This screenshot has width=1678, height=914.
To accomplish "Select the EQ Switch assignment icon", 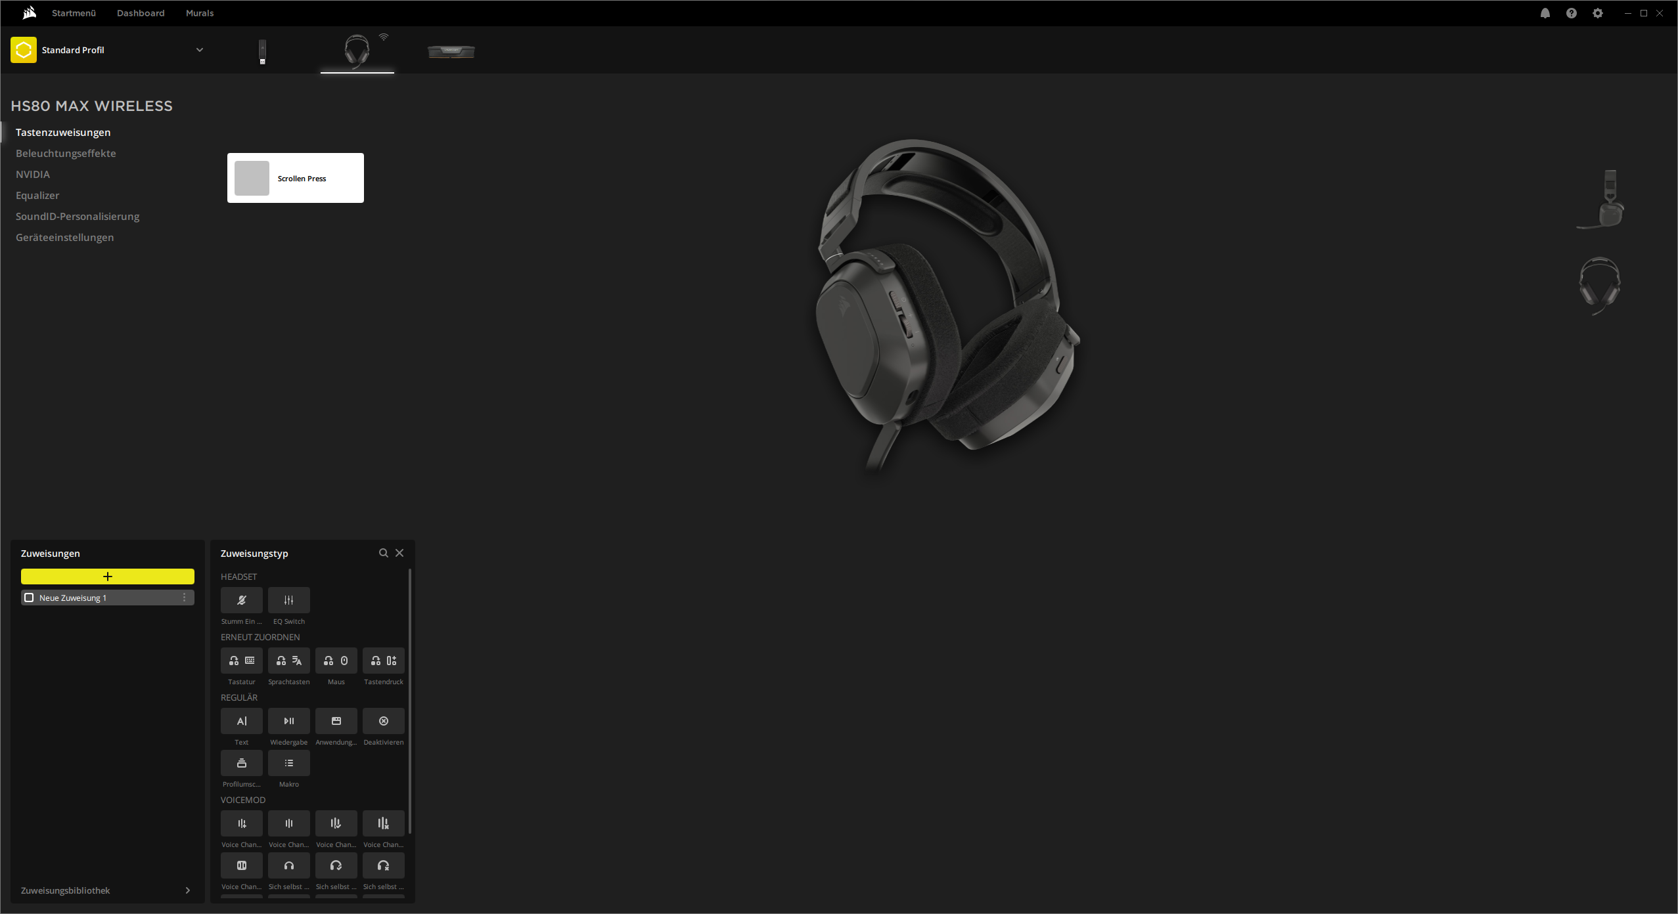I will click(288, 599).
